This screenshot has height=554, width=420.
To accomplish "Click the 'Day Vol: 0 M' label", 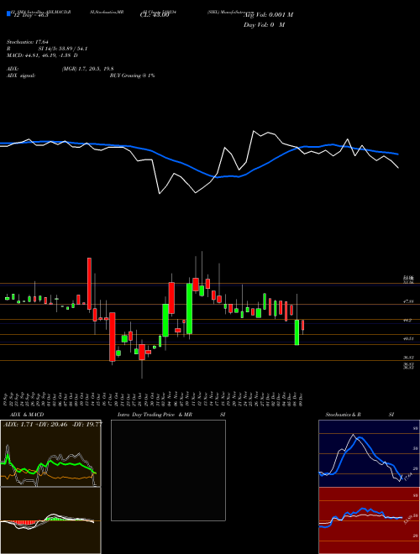I will coord(264,25).
